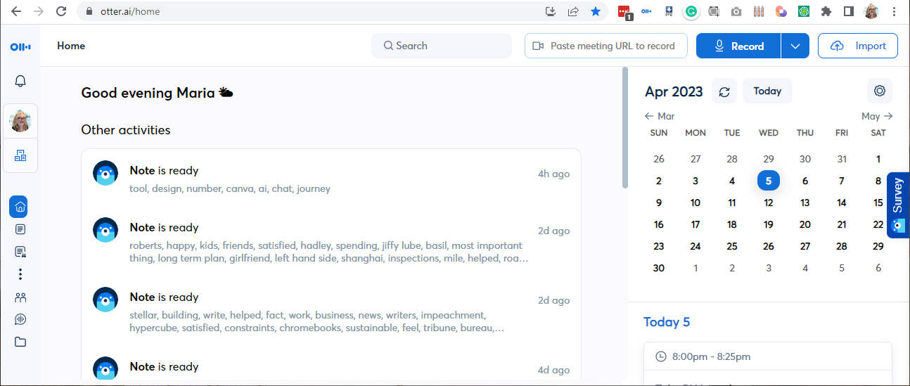Click the install app icon in address bar
This screenshot has height=386, width=910.
551,11
